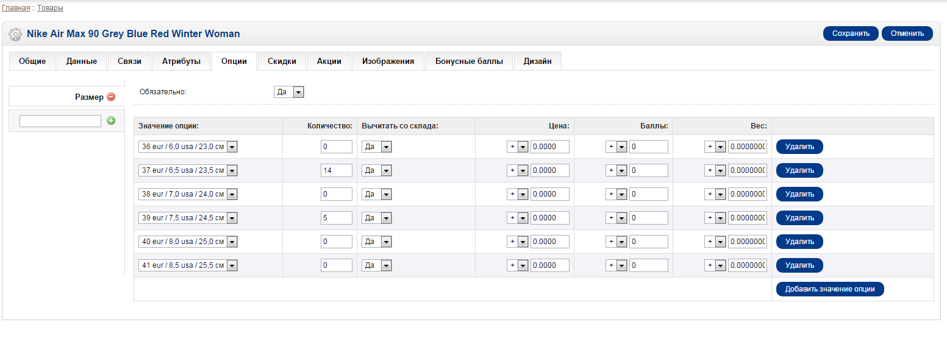The height and width of the screenshot is (339, 947).
Task: Click the Товары breadcrumb link
Action: click(50, 8)
